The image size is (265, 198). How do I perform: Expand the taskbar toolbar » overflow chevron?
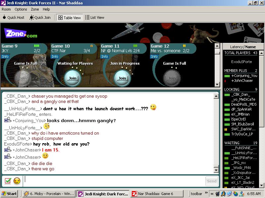(206, 192)
